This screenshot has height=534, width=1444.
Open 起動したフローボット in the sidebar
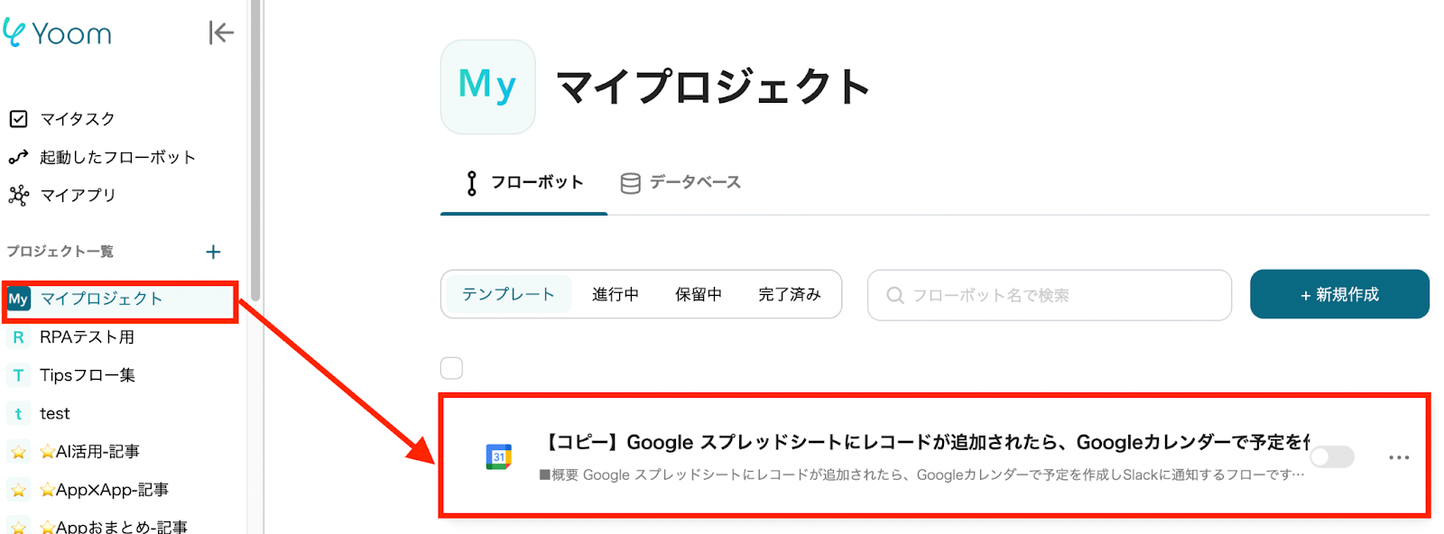116,157
